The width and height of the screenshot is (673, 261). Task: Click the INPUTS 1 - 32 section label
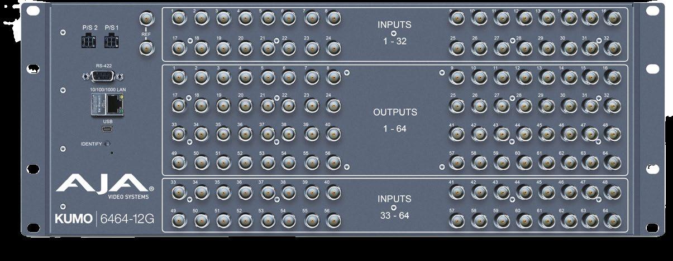(394, 33)
